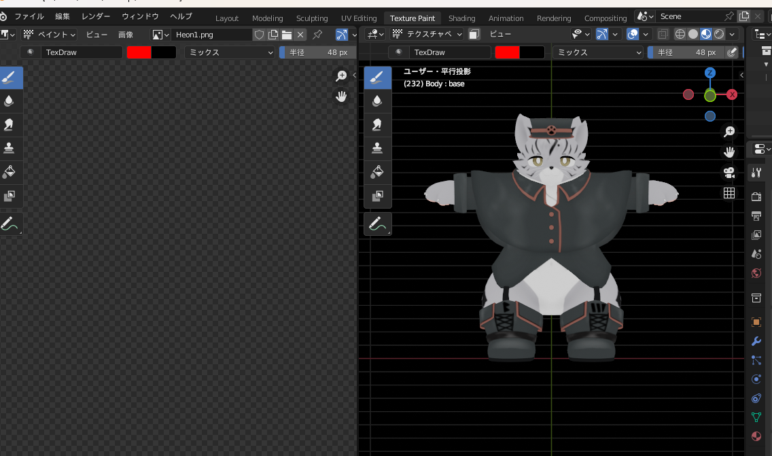The height and width of the screenshot is (456, 772).
Task: Toggle perspective/orthographic grid icon in viewport
Action: 729,193
